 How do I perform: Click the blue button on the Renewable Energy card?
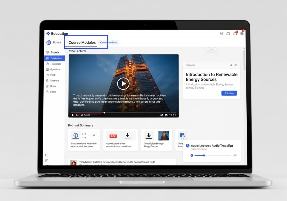tap(229, 93)
